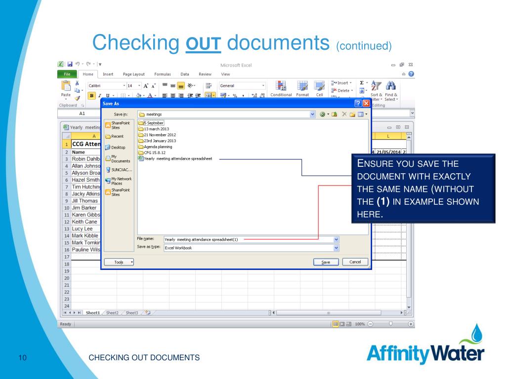Image resolution: width=506 pixels, height=379 pixels.
Task: Click the Delete cells button in ribbon
Action: click(342, 91)
